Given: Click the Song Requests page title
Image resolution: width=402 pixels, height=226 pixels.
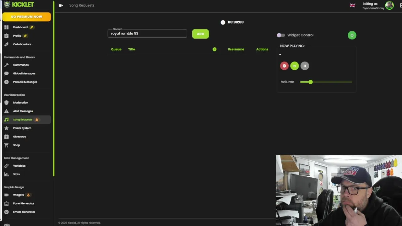Looking at the screenshot, I should pos(82,5).
